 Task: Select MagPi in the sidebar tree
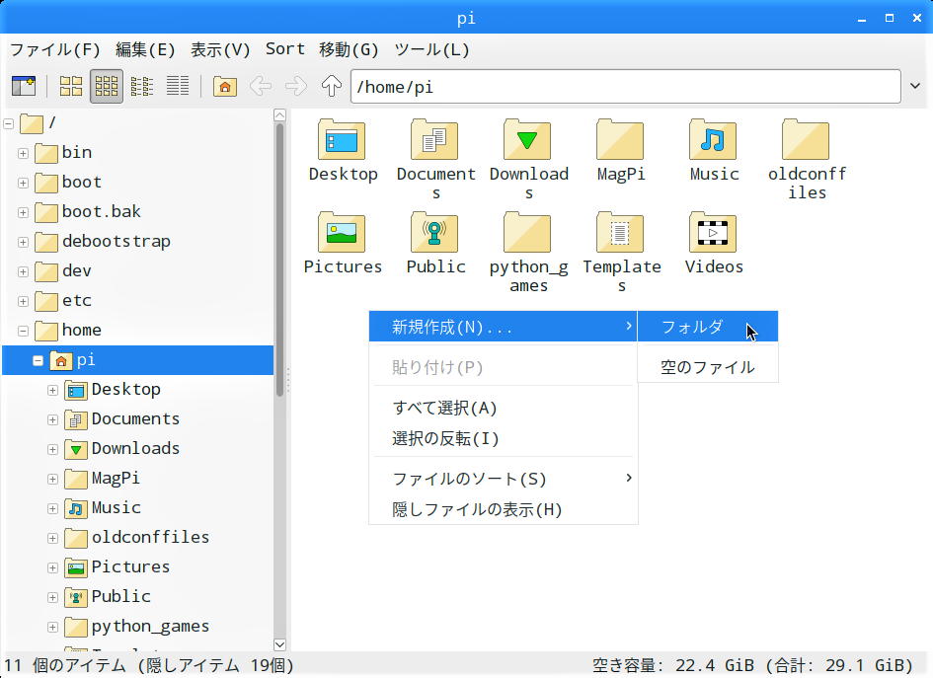tap(116, 479)
